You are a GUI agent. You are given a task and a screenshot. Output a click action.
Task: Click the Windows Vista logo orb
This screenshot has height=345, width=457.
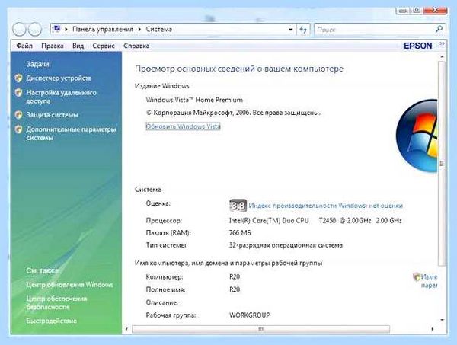click(x=417, y=136)
